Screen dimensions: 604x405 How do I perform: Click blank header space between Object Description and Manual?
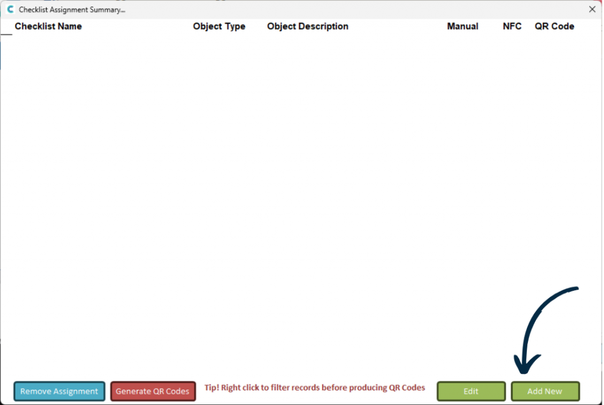[x=398, y=27]
